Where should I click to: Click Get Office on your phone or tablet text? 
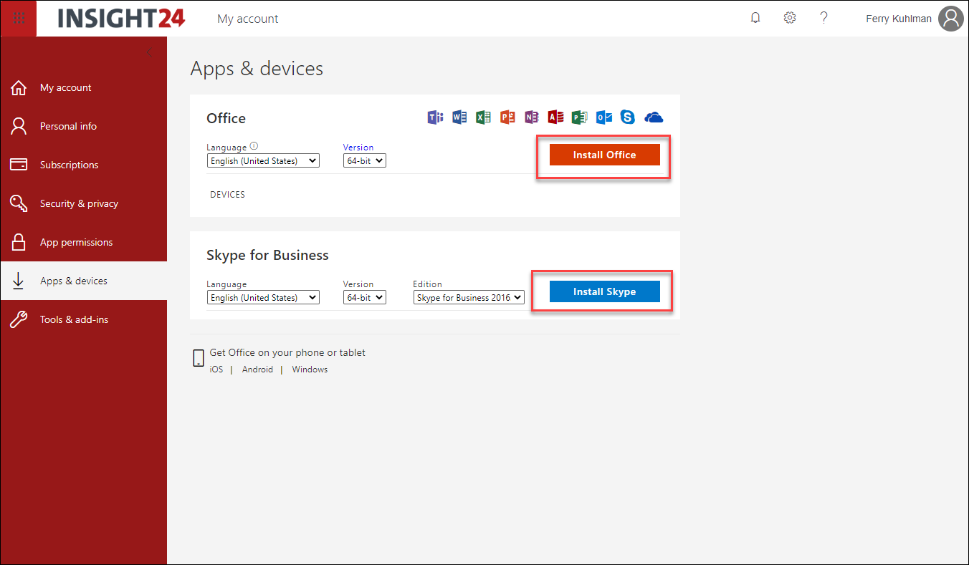pyautogui.click(x=287, y=352)
